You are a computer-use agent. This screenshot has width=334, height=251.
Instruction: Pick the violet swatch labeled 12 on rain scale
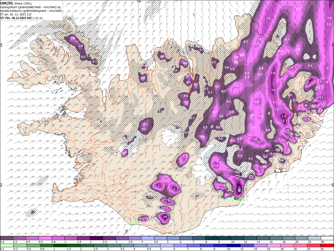point(247,246)
